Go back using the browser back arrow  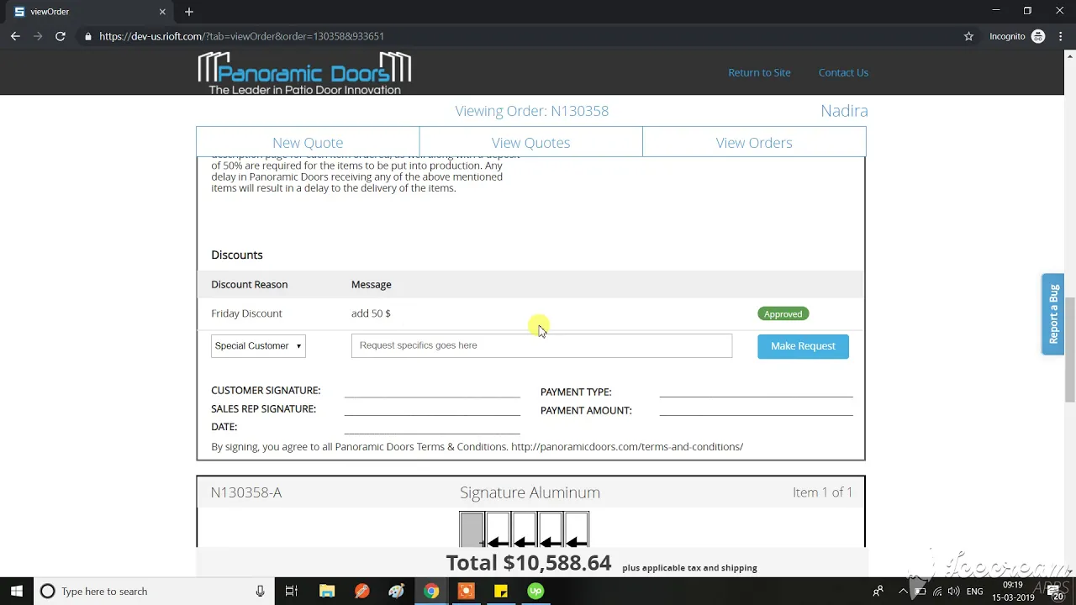coord(15,36)
